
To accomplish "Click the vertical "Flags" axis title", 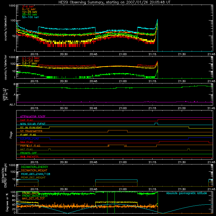I will click(11, 135).
